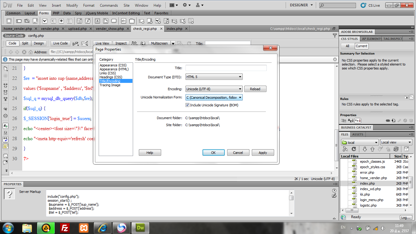416x234 pixels.
Task: Click Attach Style Sheet link icon in CSS panel
Action: point(388,121)
